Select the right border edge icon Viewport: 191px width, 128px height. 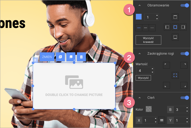(183, 27)
